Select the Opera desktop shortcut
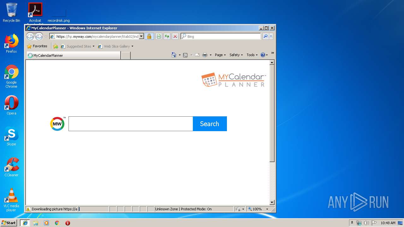 [11, 105]
